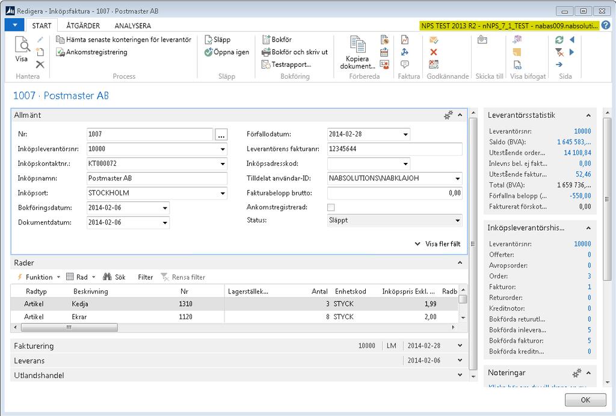Run Hämta senaste konteringen för leverantör

click(124, 40)
